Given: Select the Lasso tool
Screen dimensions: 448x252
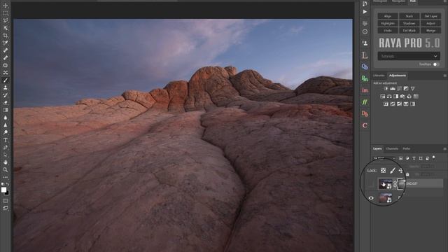Looking at the screenshot, I should point(6,20).
